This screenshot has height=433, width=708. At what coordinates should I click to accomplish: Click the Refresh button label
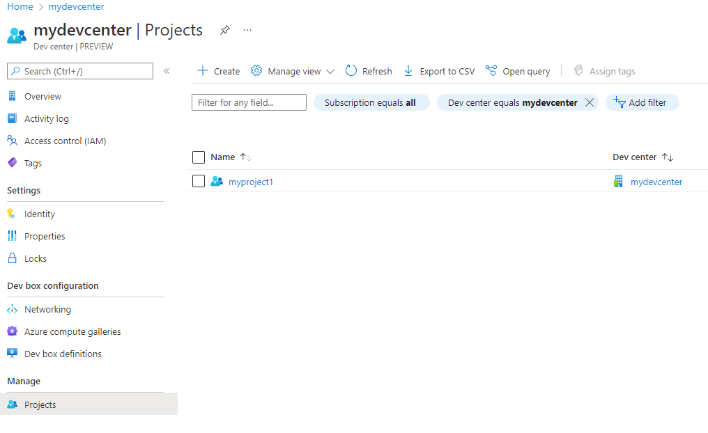377,71
